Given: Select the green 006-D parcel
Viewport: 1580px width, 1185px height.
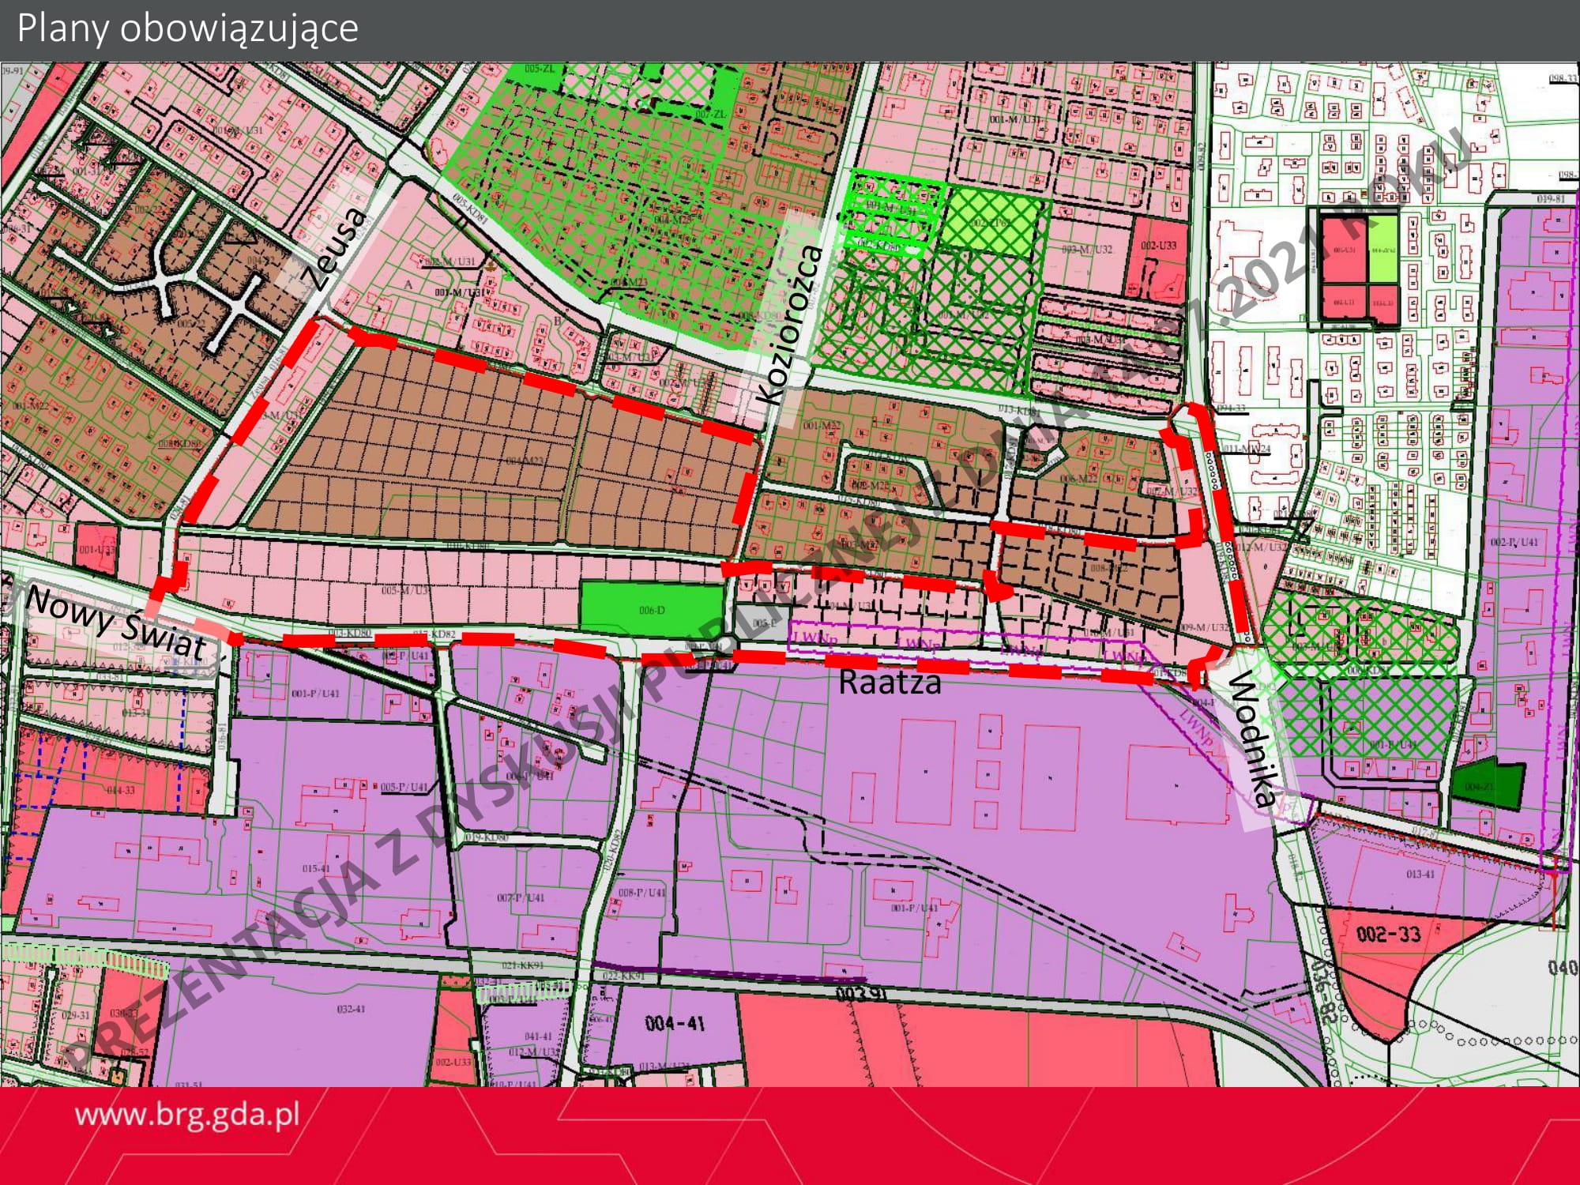Looking at the screenshot, I should (651, 609).
